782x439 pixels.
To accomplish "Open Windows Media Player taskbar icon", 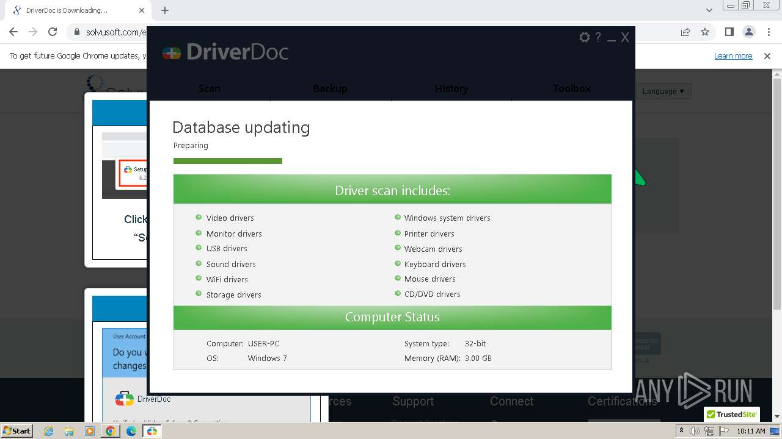I will tap(90, 431).
